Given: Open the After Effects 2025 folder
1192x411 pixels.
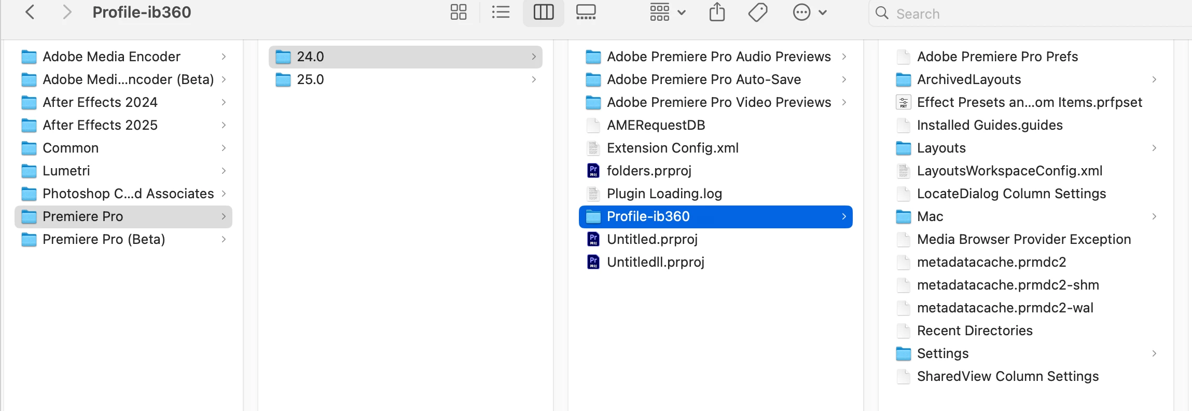Looking at the screenshot, I should pyautogui.click(x=123, y=125).
